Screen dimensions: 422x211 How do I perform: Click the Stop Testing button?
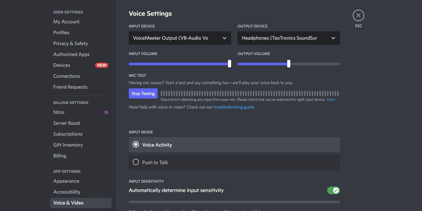pos(143,93)
